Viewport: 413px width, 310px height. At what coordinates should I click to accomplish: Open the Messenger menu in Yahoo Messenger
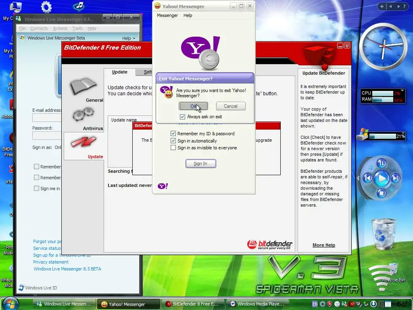167,15
